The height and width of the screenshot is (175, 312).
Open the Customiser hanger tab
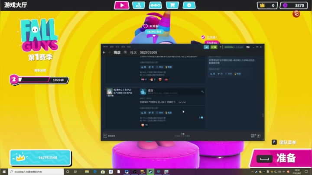(139, 5)
